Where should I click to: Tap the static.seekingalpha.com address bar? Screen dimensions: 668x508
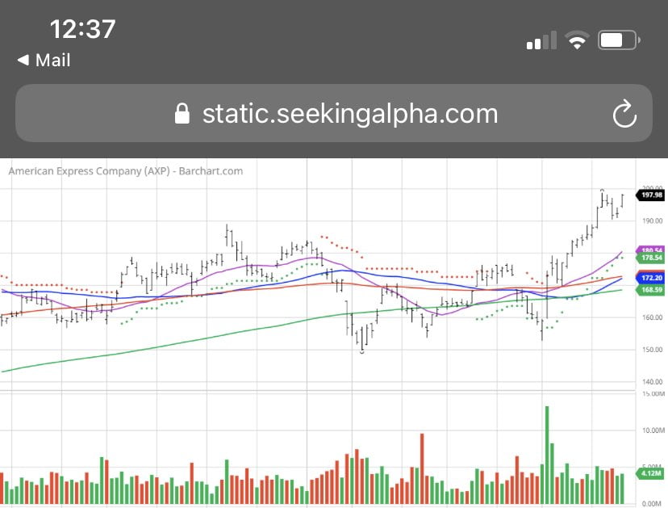350,113
